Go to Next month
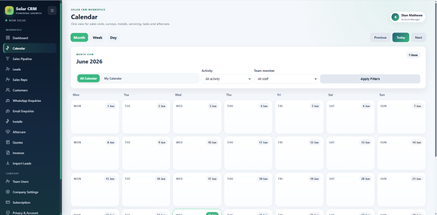The height and width of the screenshot is (215, 437). point(418,38)
